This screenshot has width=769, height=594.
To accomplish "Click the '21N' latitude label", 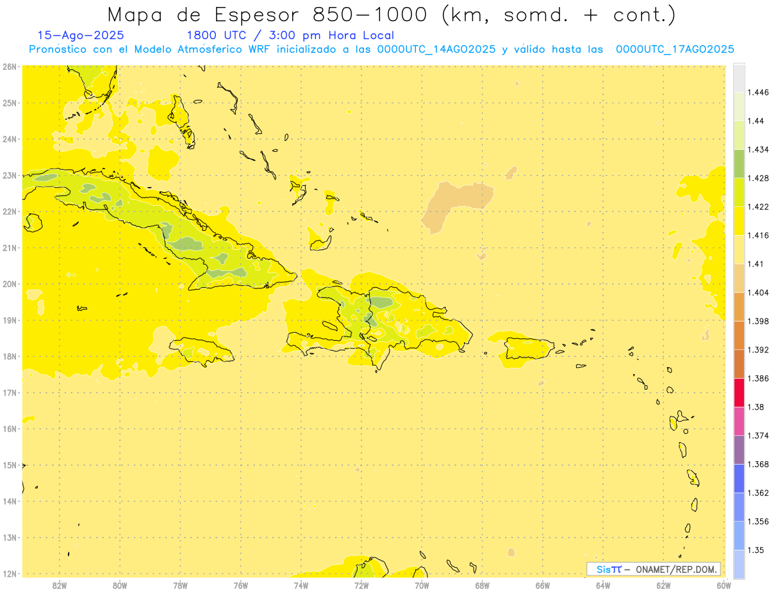I will click(x=10, y=247).
